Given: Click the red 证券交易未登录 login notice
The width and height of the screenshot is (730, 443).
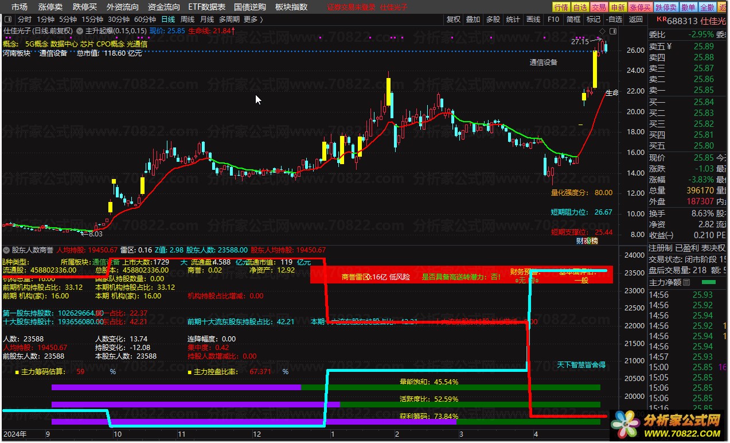Looking at the screenshot, I should pos(351,7).
